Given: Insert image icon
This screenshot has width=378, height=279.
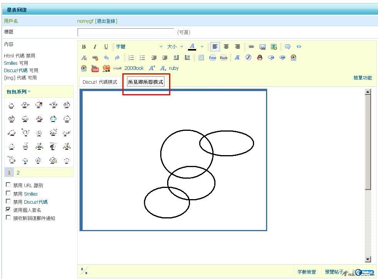Looking at the screenshot, I should [x=274, y=47].
